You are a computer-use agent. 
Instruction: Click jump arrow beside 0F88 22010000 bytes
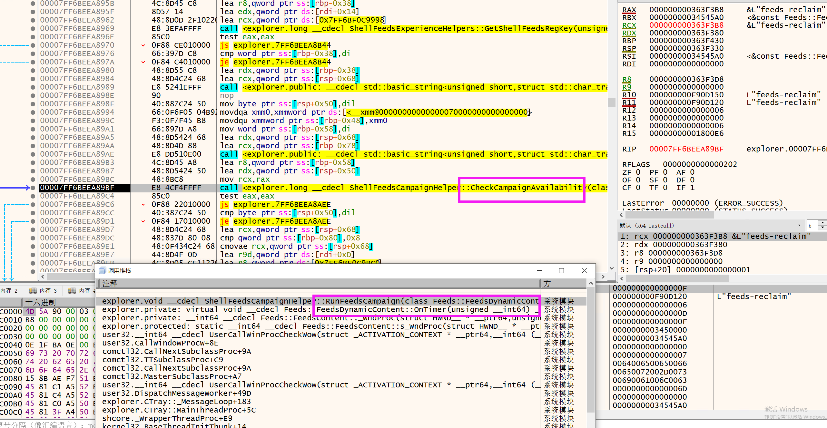click(143, 205)
